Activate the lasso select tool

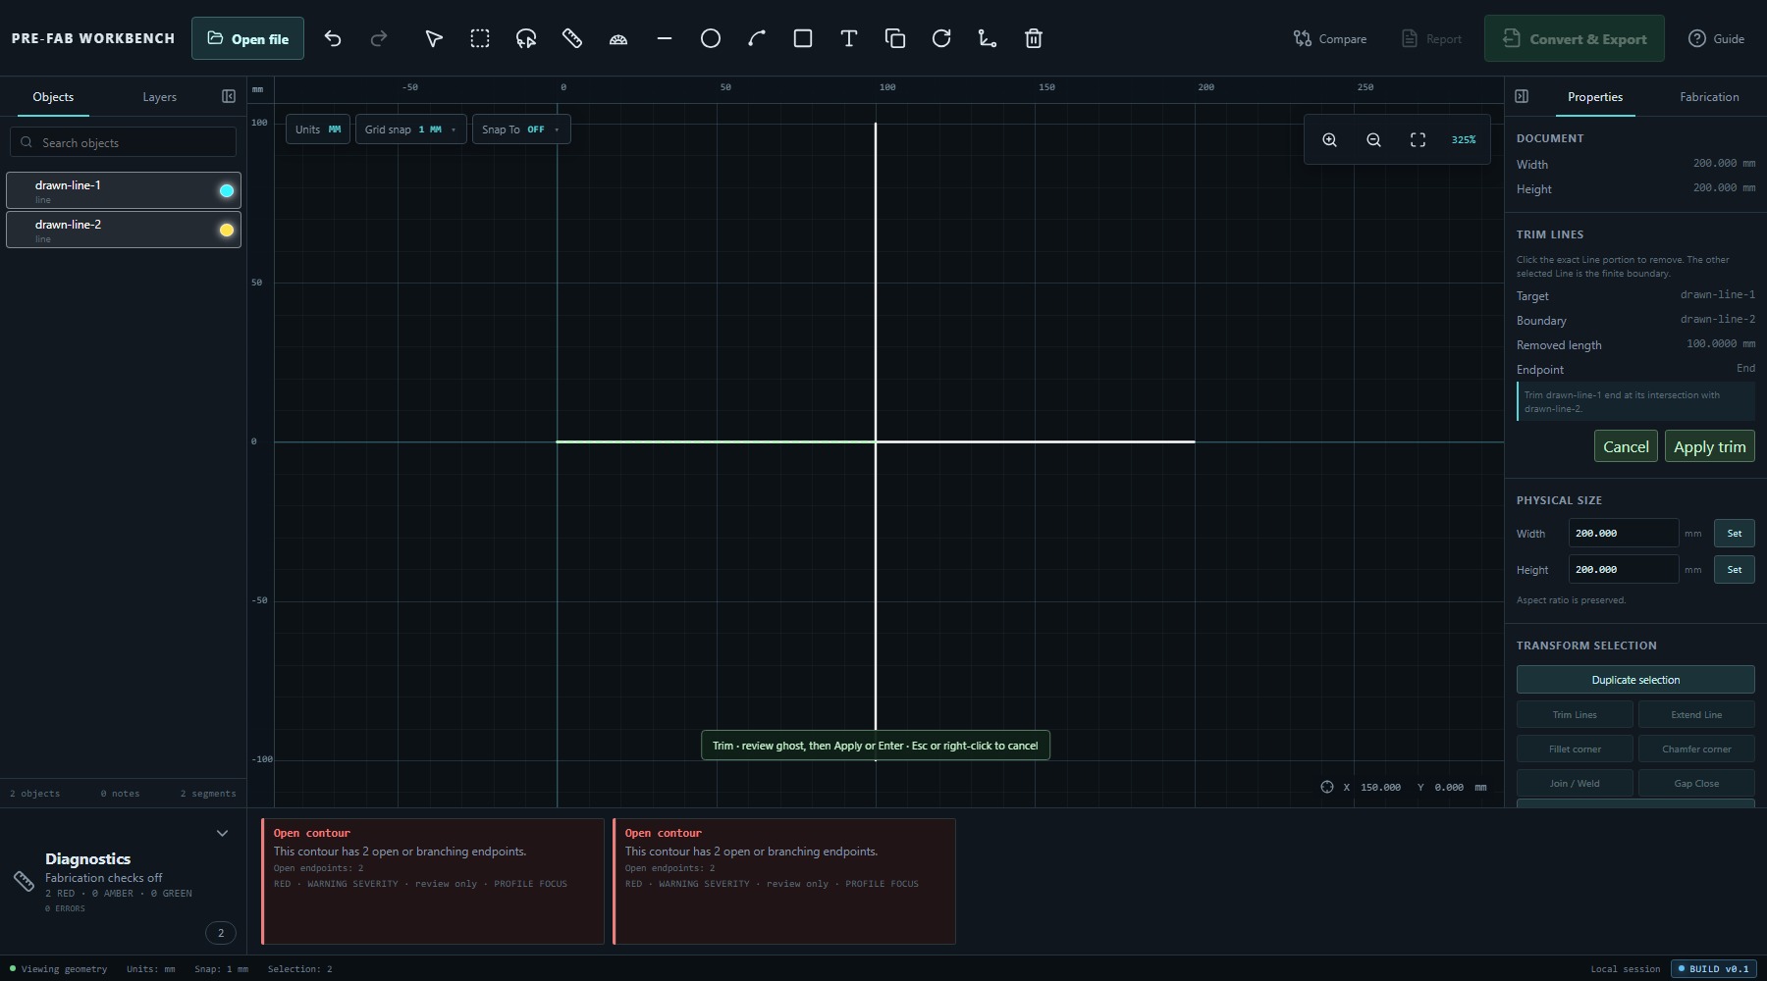526,38
